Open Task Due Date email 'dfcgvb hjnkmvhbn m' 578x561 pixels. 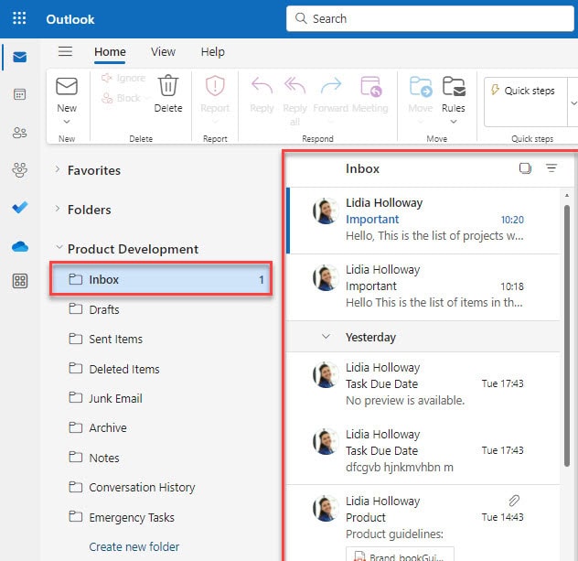pyautogui.click(x=423, y=451)
